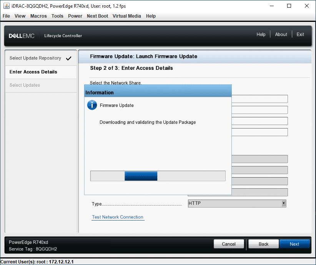Click the Dell EMC logo

[22, 36]
